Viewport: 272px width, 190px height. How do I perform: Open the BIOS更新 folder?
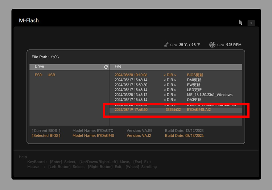tap(195, 75)
